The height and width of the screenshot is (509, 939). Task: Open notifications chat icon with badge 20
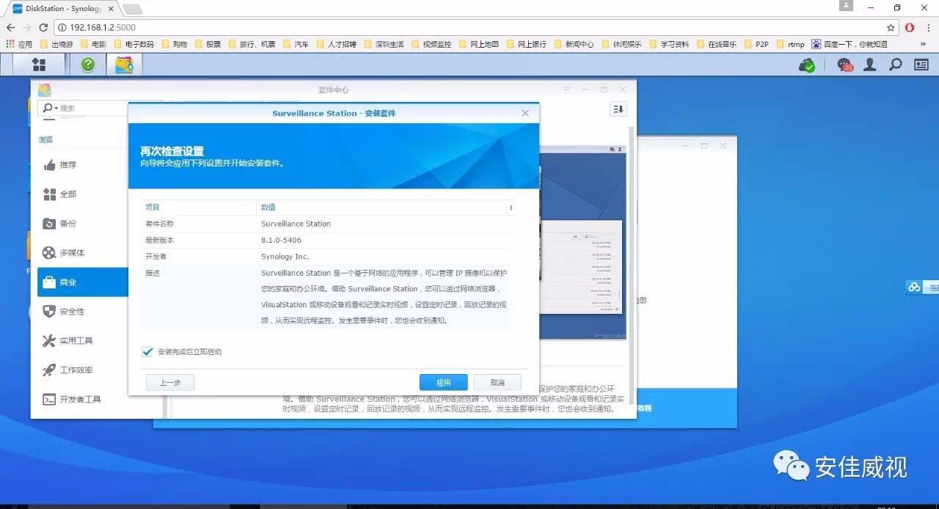click(x=844, y=65)
